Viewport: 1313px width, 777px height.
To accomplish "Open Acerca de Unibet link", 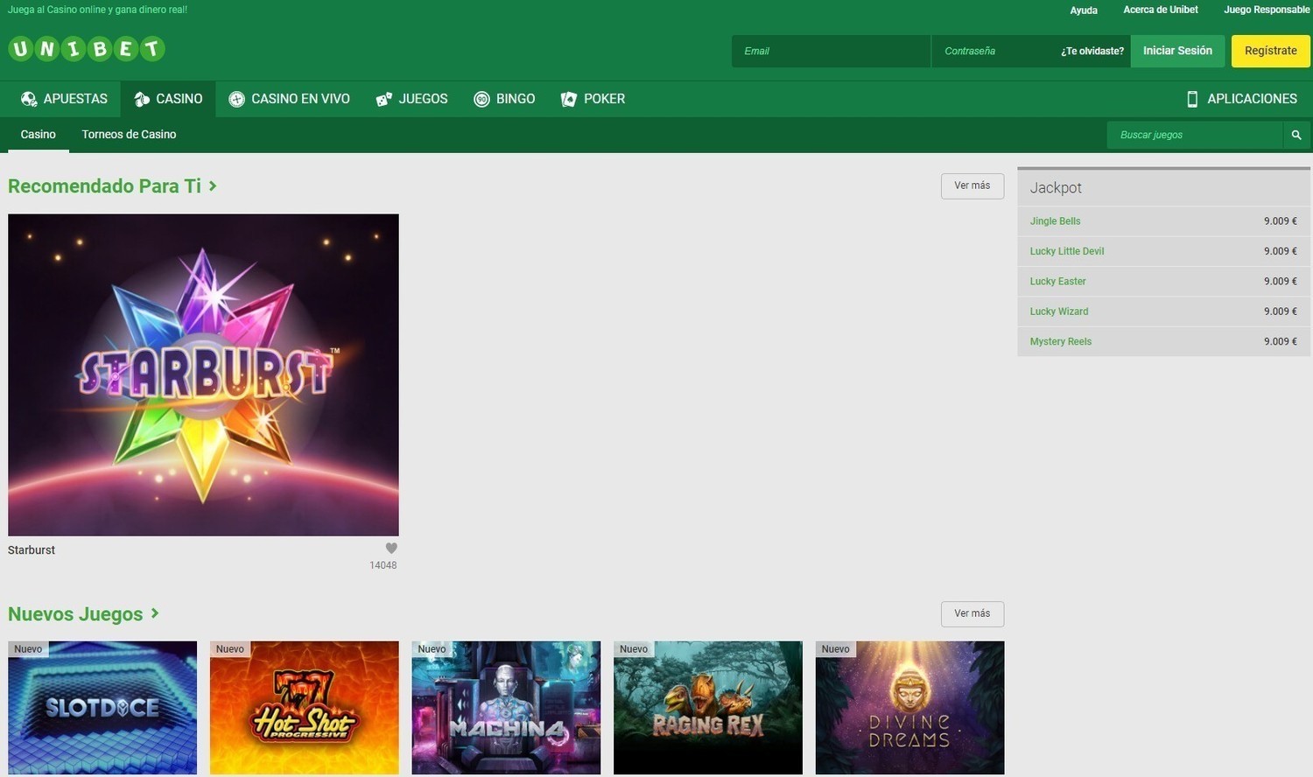I will click(x=1161, y=10).
